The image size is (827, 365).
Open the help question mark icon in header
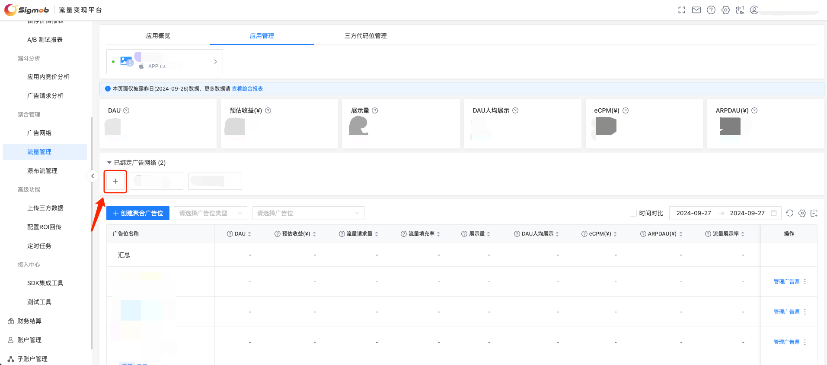tap(711, 10)
